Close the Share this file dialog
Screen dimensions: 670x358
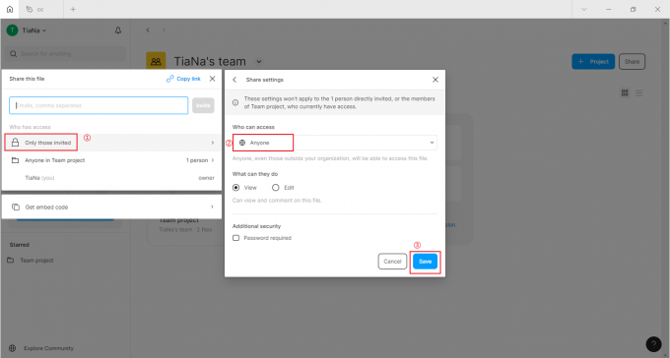[213, 79]
